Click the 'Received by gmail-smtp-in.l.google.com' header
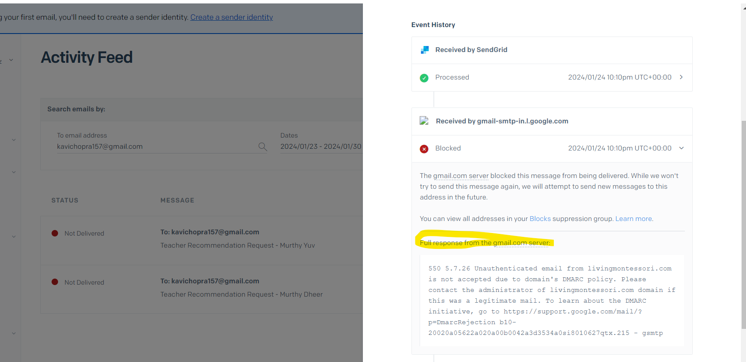 point(502,121)
